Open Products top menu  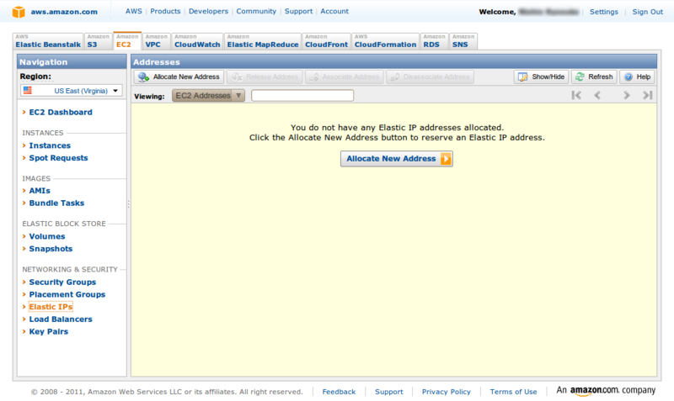tap(165, 11)
